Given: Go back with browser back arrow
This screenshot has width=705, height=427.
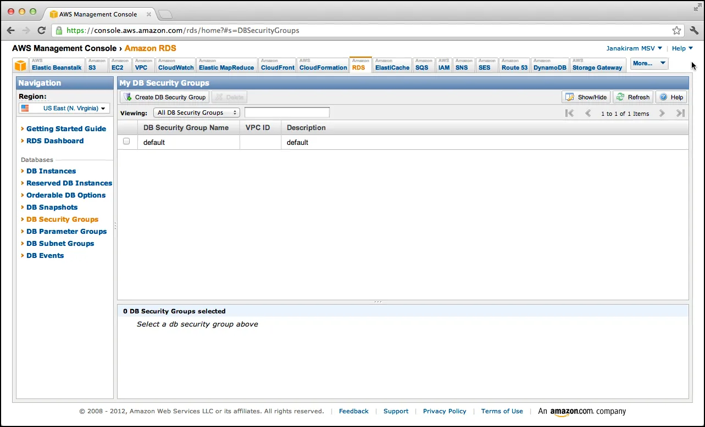Looking at the screenshot, I should pyautogui.click(x=11, y=31).
